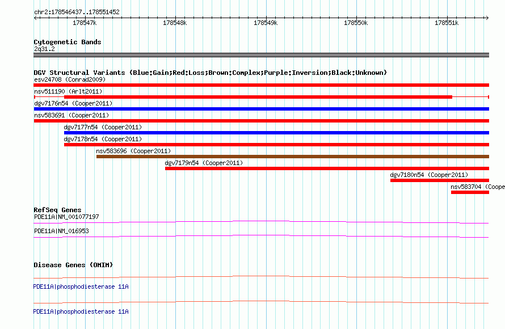Image resolution: width=505 pixels, height=329 pixels.
Task: Click the 178551k ruler tick label
Action: click(447, 23)
